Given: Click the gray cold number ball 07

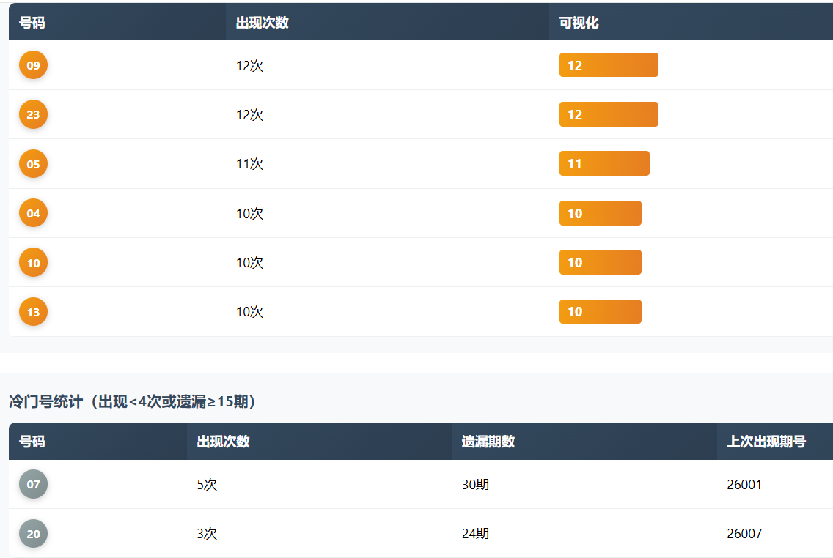Looking at the screenshot, I should tap(33, 484).
